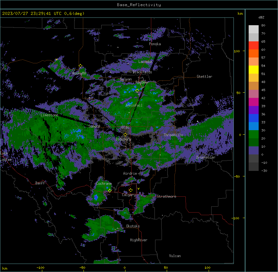Select the blue 33-36 dBZ legend swatch

pos(253,118)
